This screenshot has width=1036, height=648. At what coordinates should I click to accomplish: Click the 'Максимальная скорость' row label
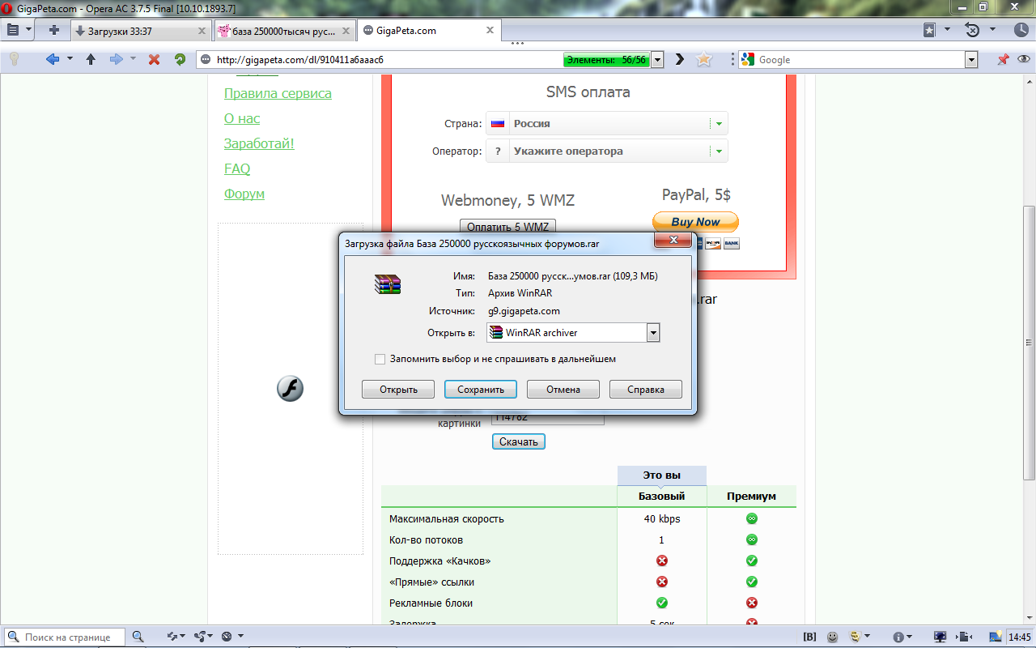[x=446, y=518]
